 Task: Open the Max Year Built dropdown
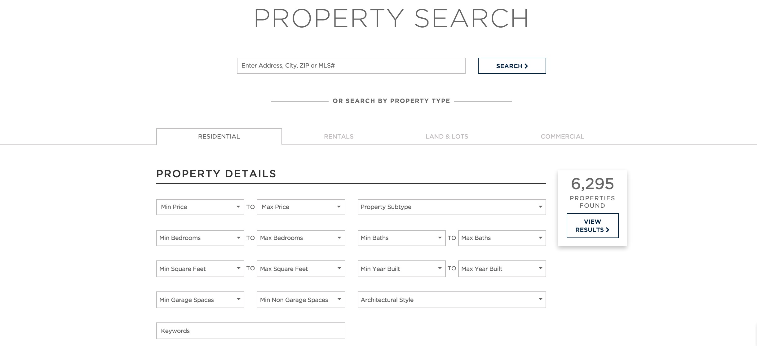coord(502,269)
